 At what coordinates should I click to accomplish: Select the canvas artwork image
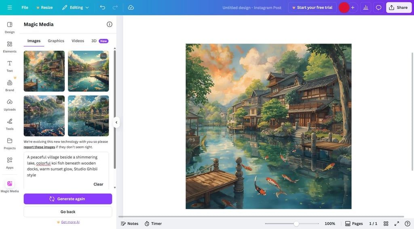pyautogui.click(x=268, y=126)
